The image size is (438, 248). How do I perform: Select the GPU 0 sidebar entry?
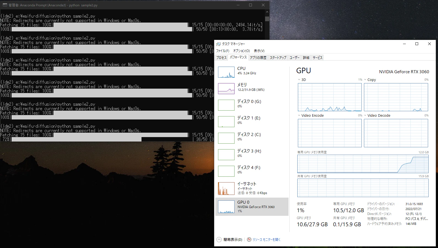pos(252,207)
